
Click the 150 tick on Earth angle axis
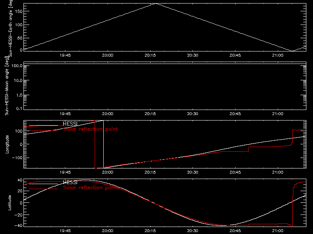(18, 11)
